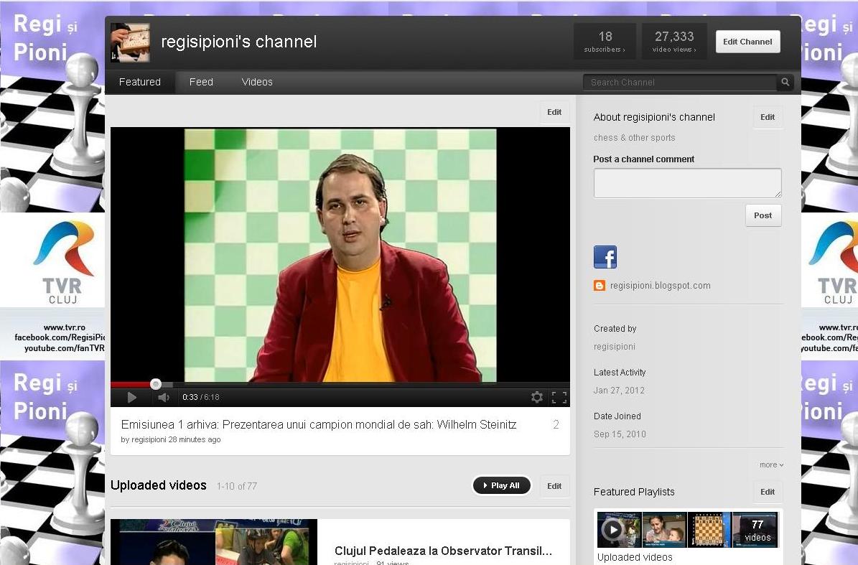Click the comment count '2' beside video title
This screenshot has width=858, height=565.
tap(556, 424)
